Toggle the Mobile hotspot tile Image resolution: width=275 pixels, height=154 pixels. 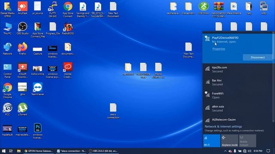click(x=247, y=141)
